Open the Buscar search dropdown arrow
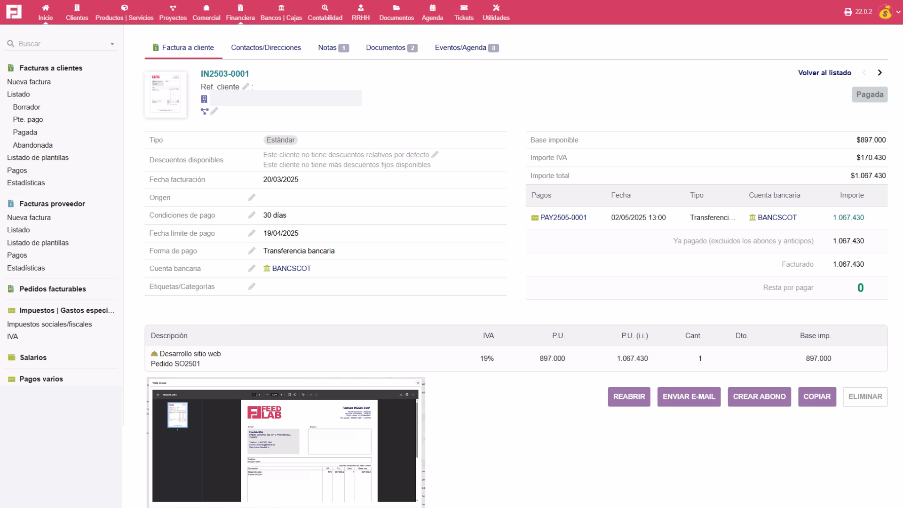The image size is (903, 508). coord(112,43)
